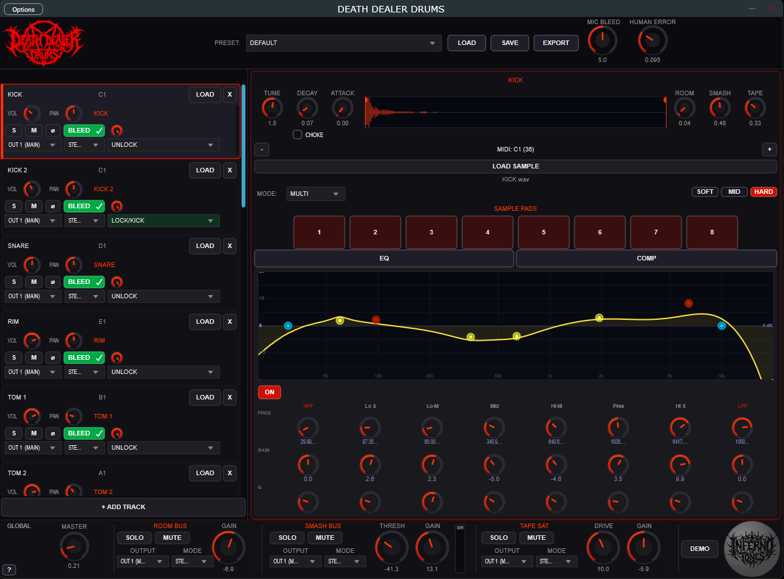Select the HARD velocity layer
Screen dimensions: 784x579
click(764, 192)
